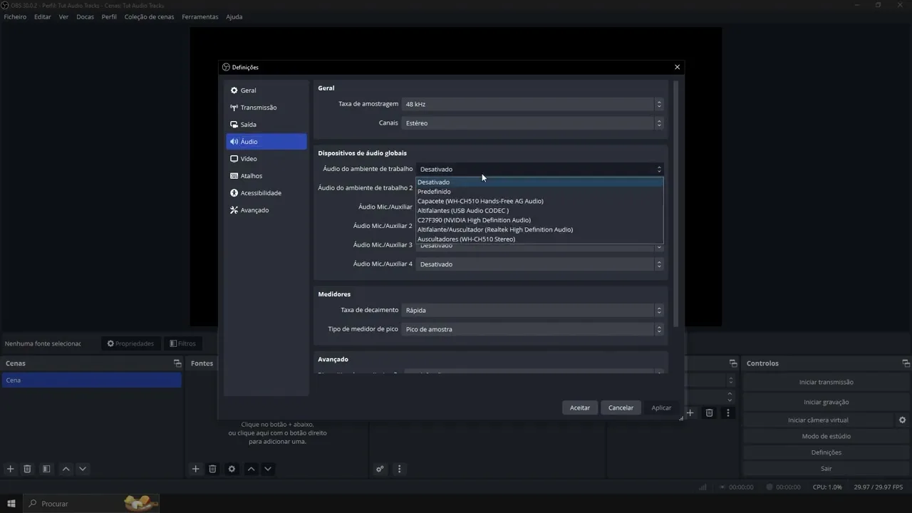Open the Atalhos settings section

coord(266,176)
